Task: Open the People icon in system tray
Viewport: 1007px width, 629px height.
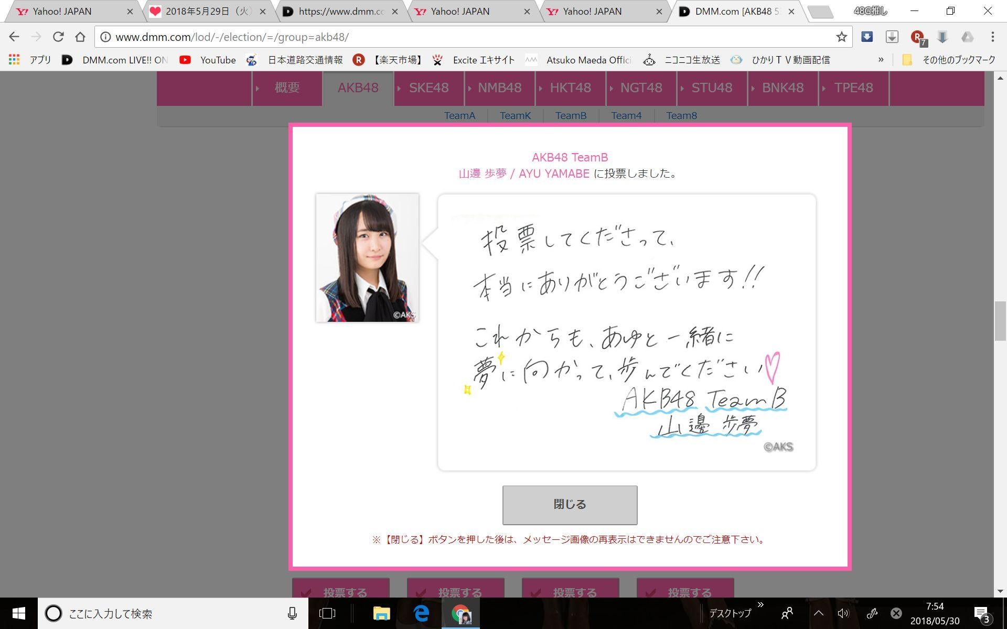Action: [787, 613]
